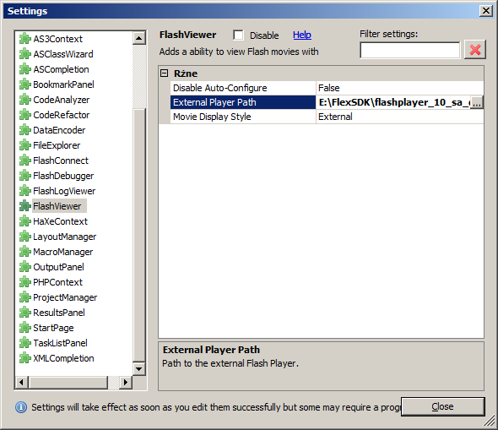Click the ASCompletion plugin icon
Image resolution: width=498 pixels, height=430 pixels.
point(25,69)
